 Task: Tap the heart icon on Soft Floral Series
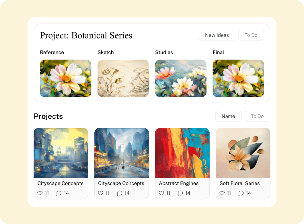tap(222, 193)
